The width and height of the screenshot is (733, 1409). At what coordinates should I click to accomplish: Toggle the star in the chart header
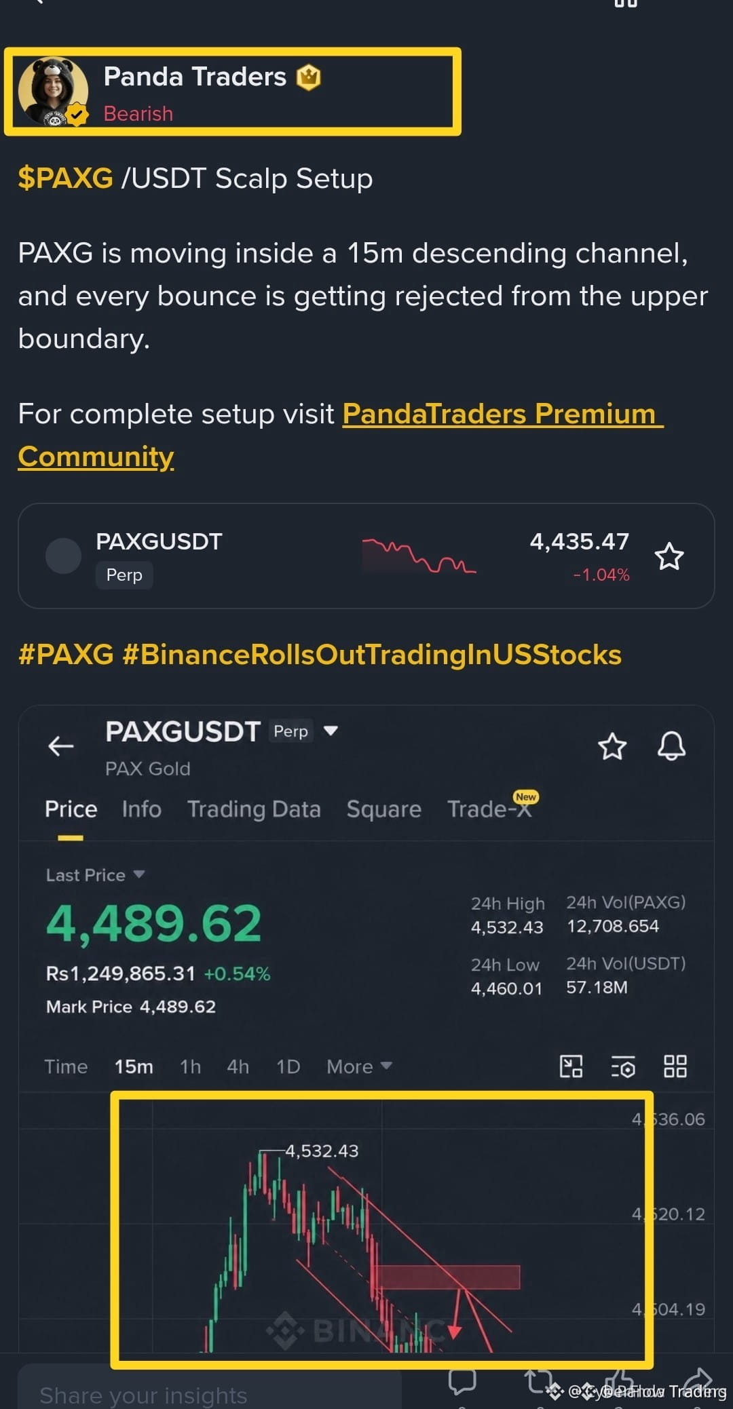click(x=612, y=746)
